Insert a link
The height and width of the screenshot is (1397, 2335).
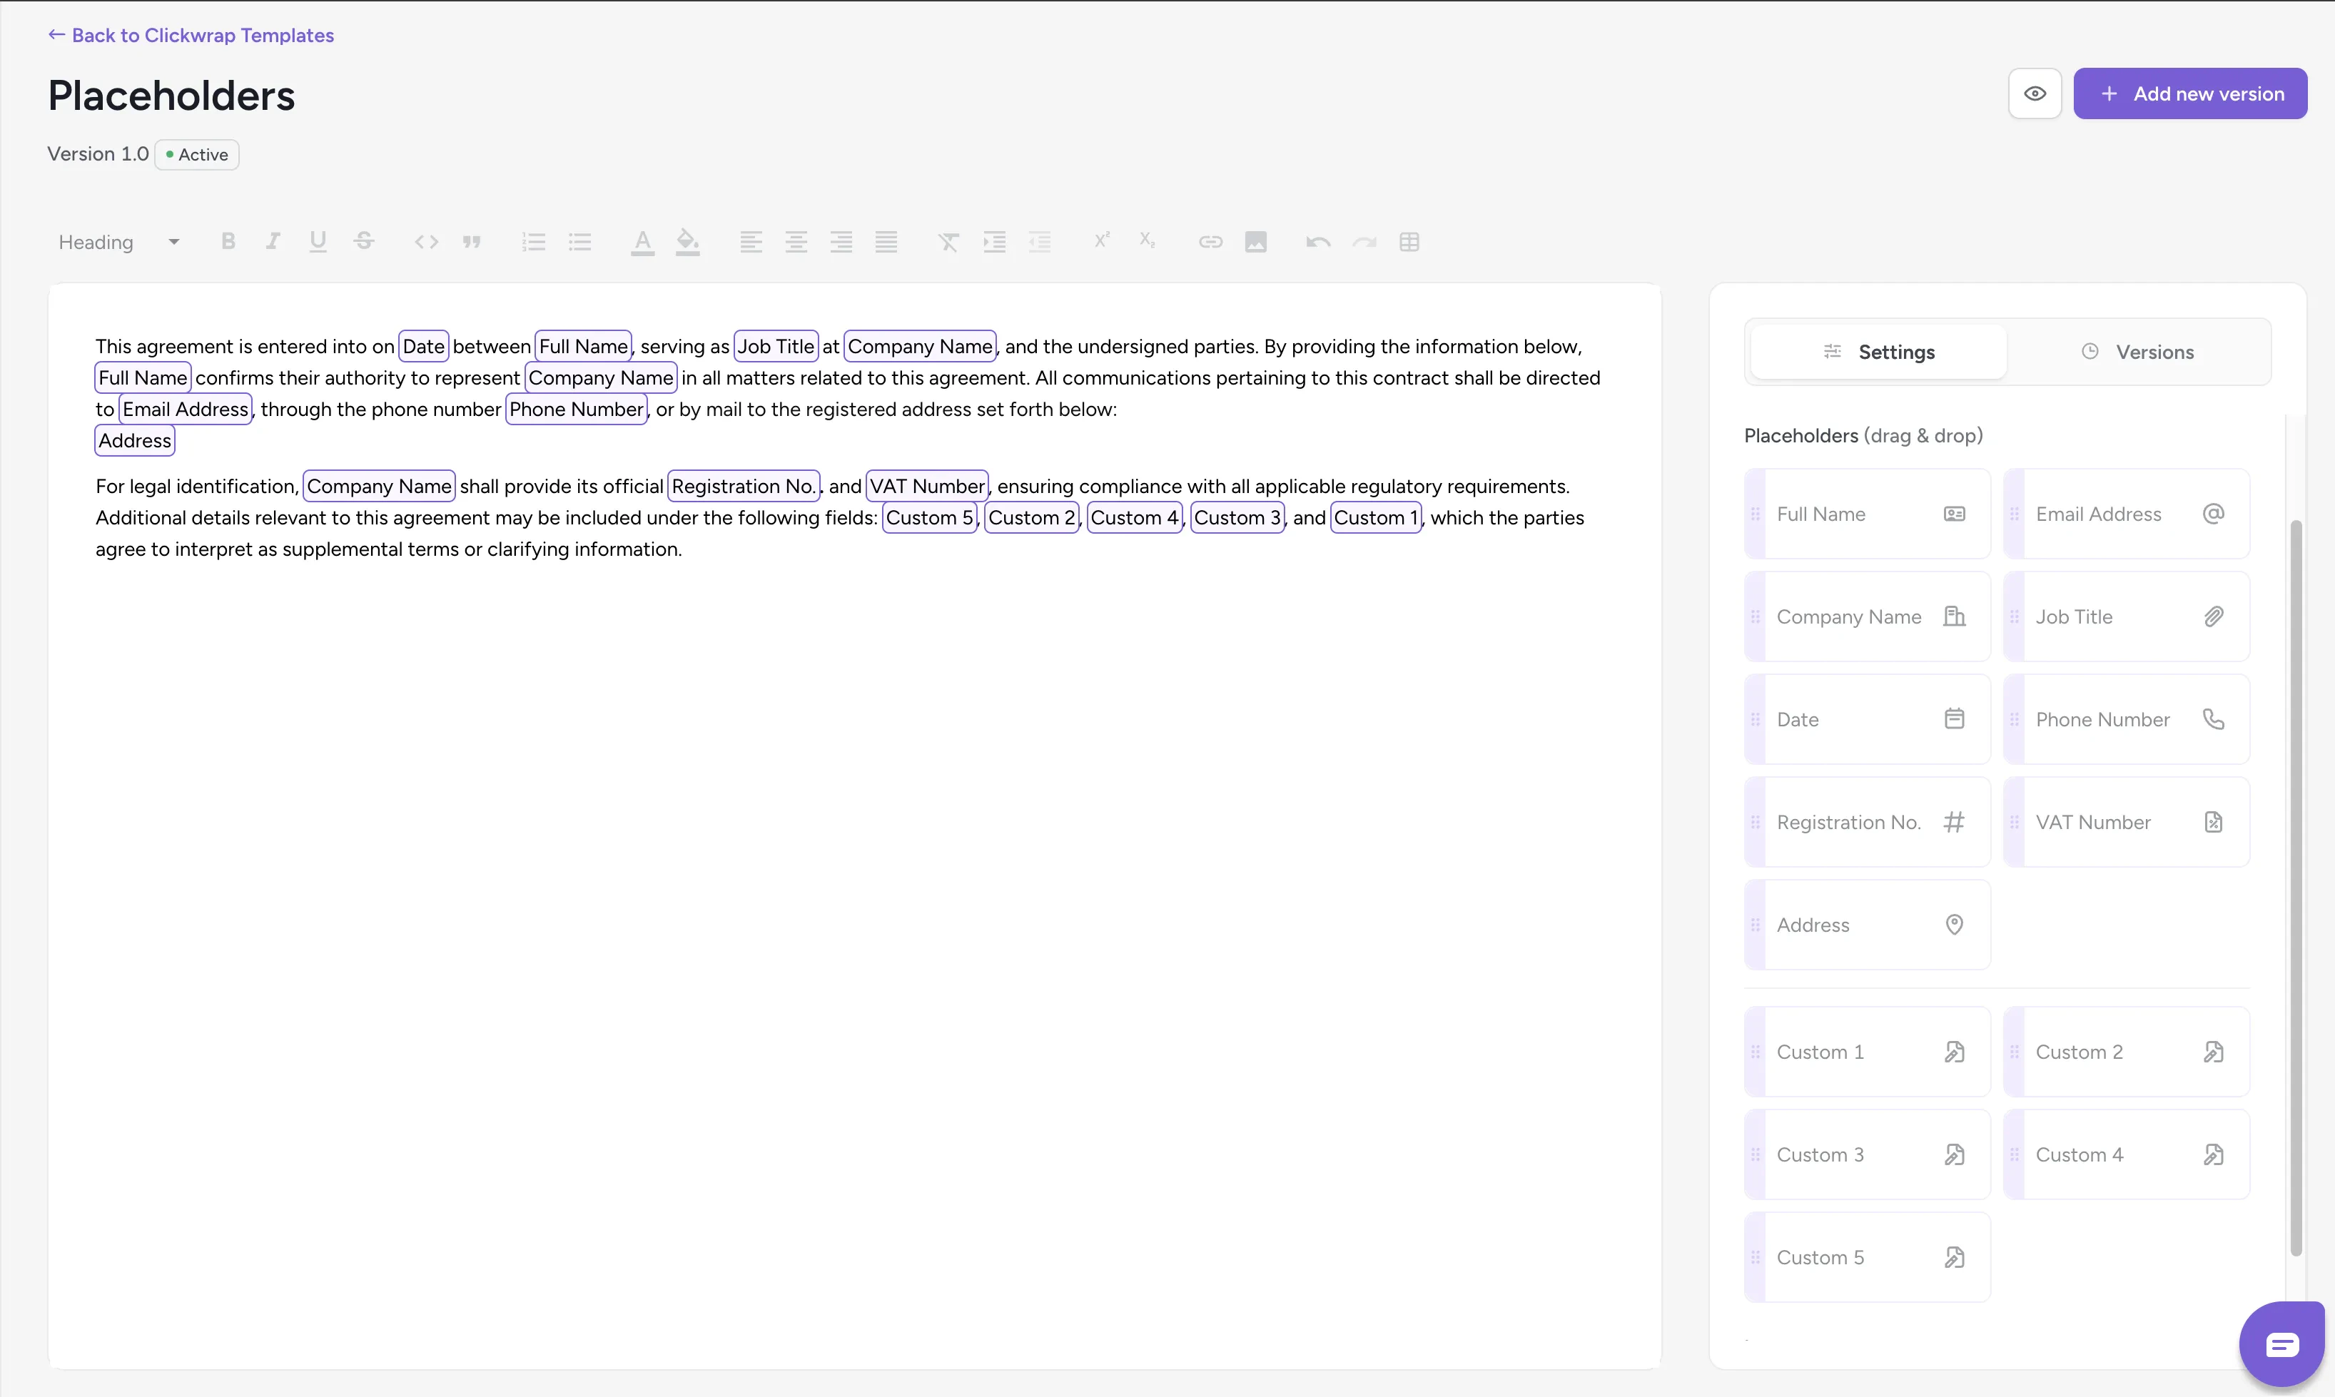click(1210, 242)
